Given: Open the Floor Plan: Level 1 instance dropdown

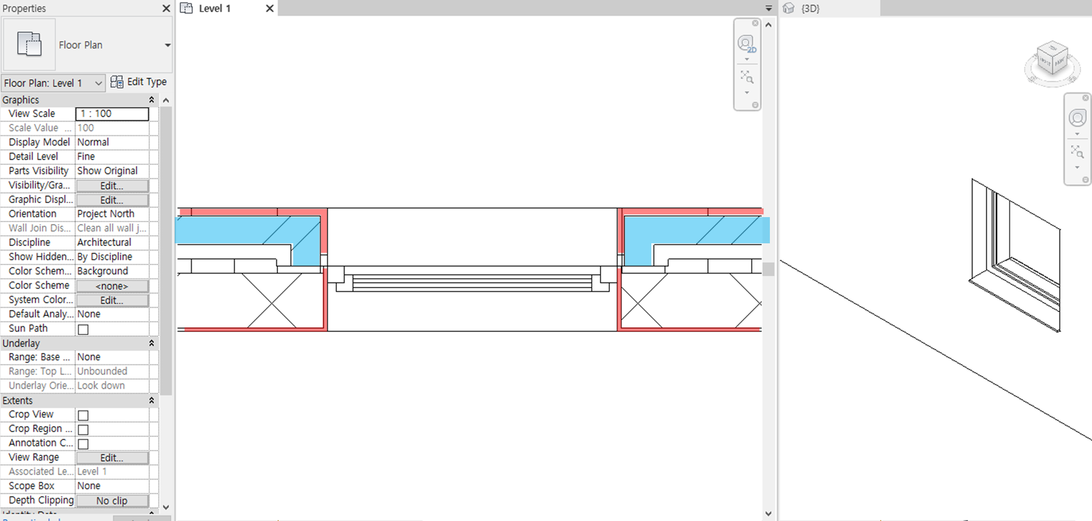Looking at the screenshot, I should [53, 83].
